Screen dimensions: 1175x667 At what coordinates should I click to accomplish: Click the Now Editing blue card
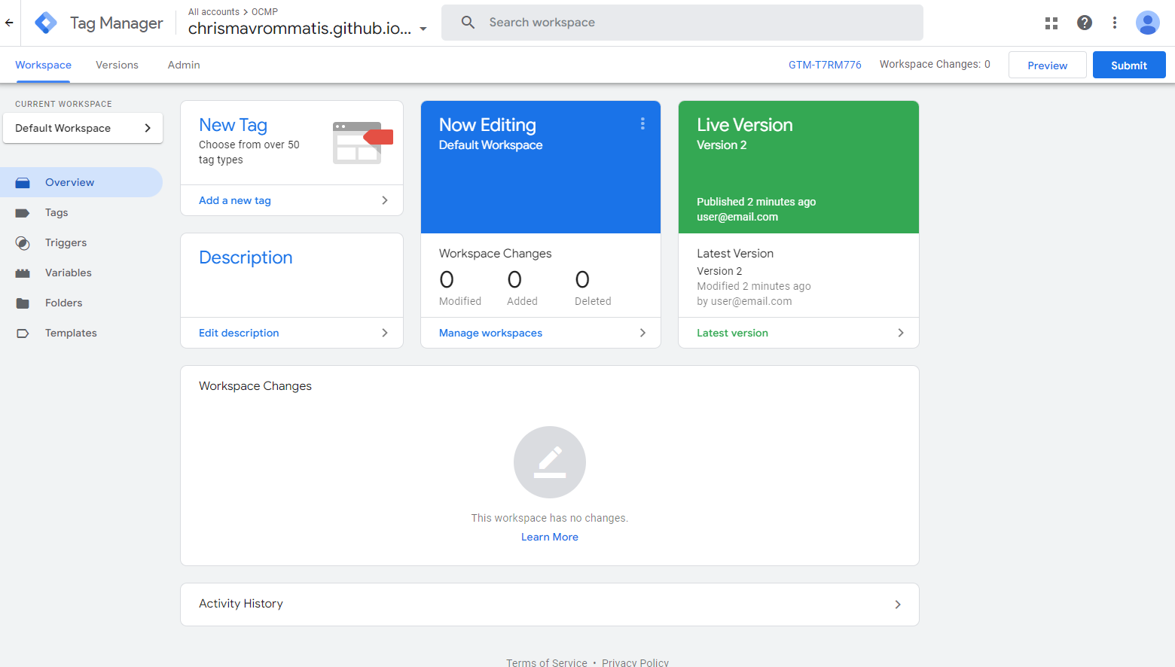541,167
